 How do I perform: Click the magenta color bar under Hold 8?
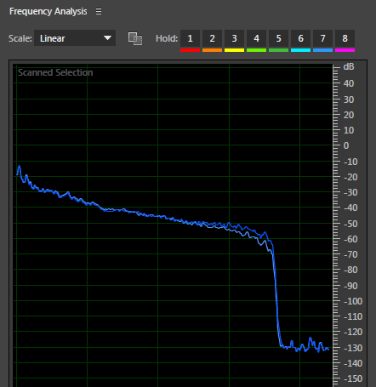(x=345, y=50)
